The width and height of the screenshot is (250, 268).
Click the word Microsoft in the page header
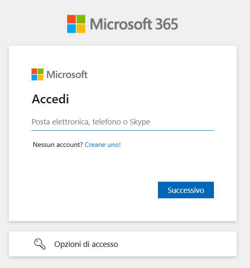tap(122, 24)
